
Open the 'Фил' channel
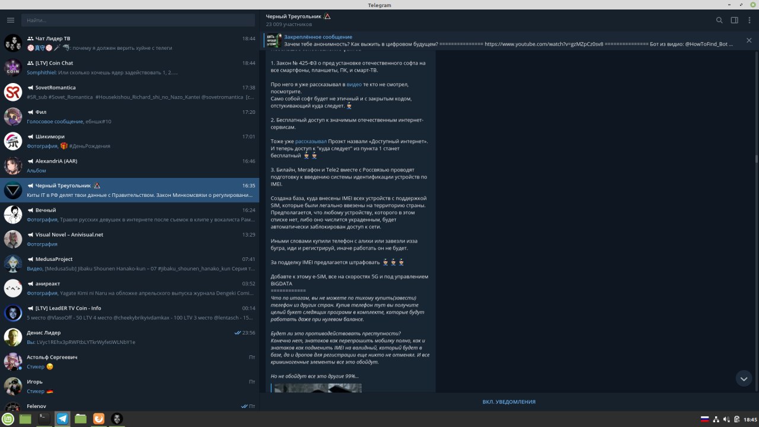pos(130,116)
